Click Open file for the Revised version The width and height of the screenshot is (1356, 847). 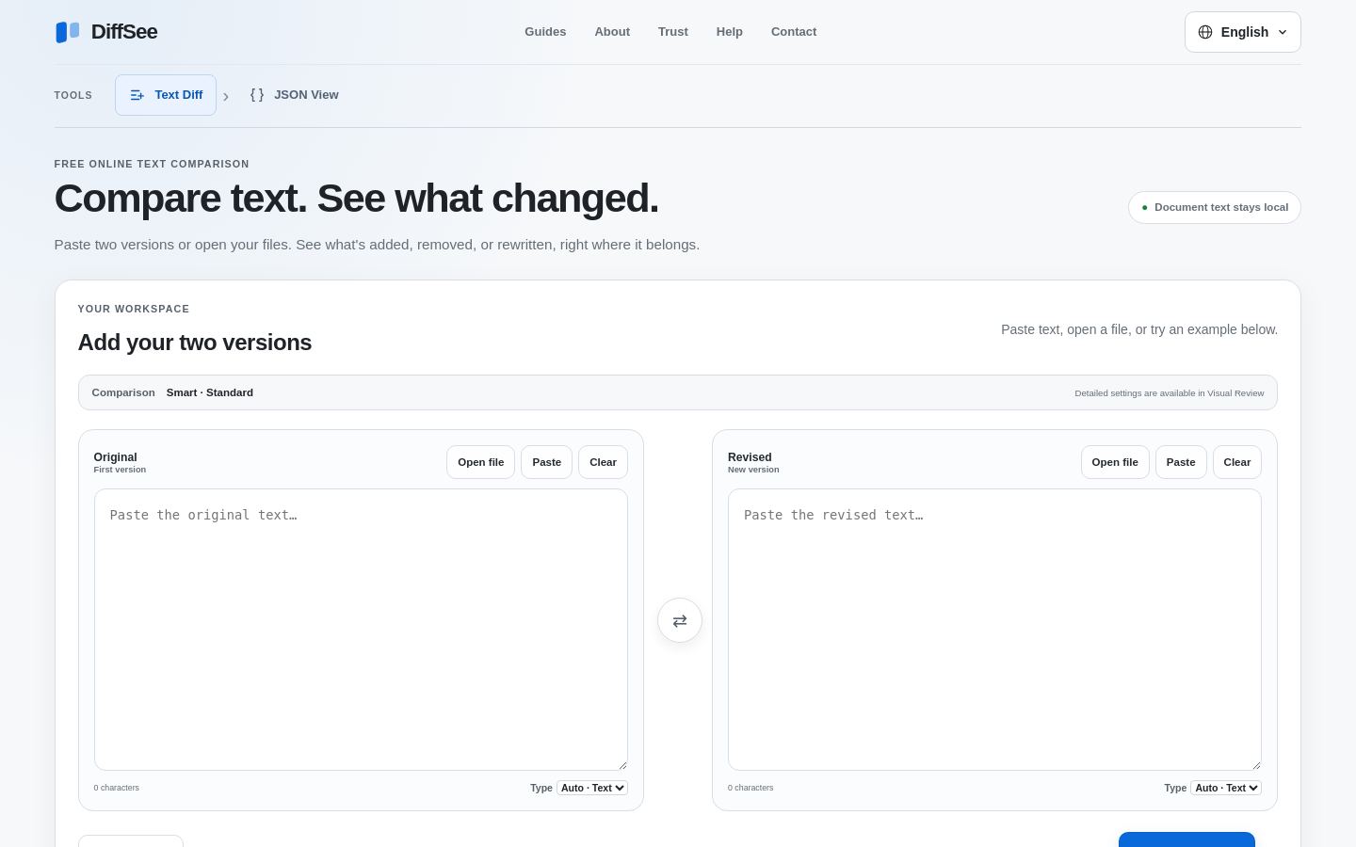point(1115,462)
